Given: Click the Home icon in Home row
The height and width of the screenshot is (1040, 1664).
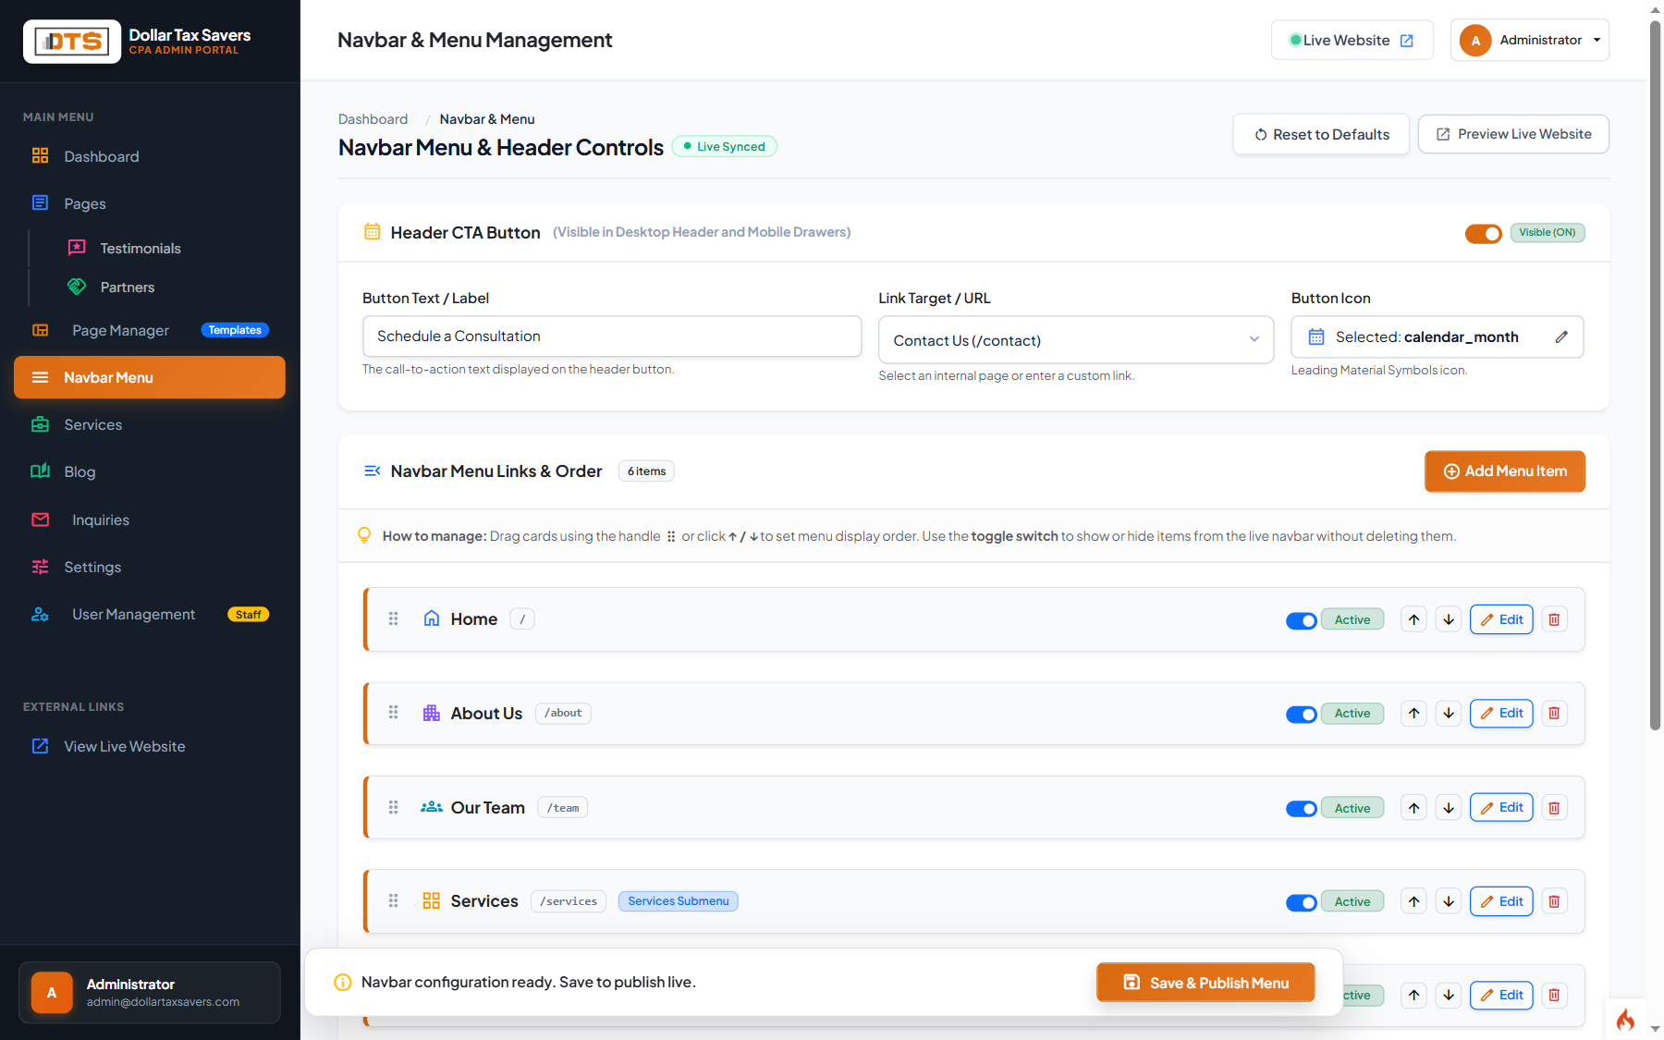Looking at the screenshot, I should click(x=432, y=618).
